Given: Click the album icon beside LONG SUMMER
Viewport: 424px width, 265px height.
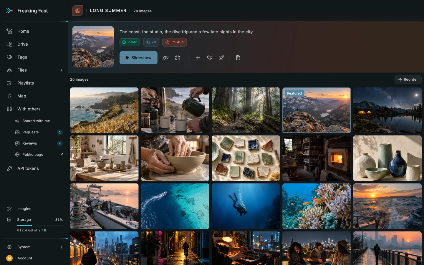Looking at the screenshot, I should pyautogui.click(x=78, y=11).
